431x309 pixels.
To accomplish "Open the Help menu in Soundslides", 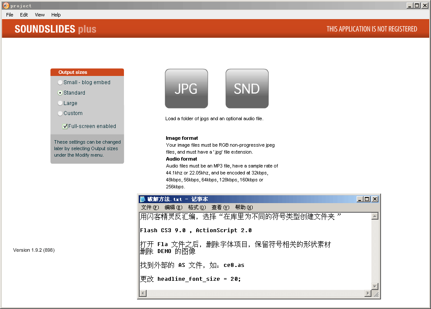I will click(x=56, y=15).
